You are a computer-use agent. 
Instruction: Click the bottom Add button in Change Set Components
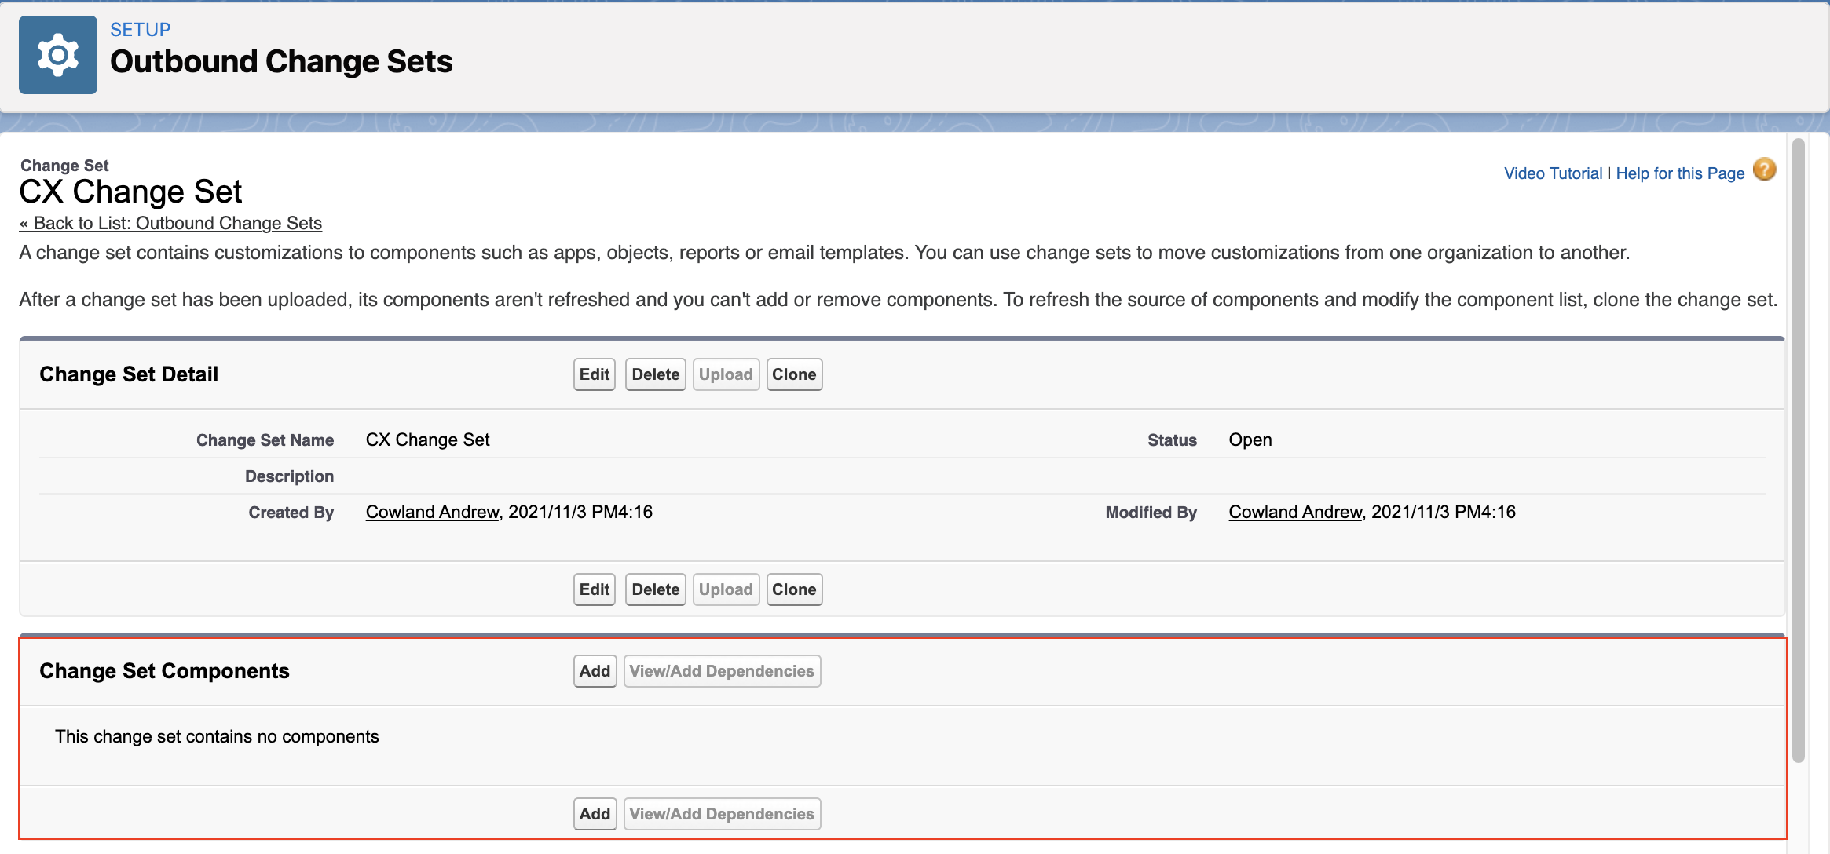click(595, 814)
